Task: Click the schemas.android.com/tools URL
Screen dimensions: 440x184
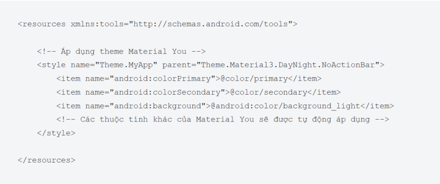Action: tap(210, 24)
